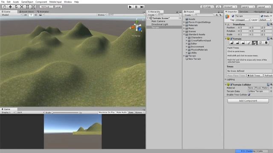Screen dimensions: 273x153
Task: Step forward one frame
Action: tap(142, 7)
